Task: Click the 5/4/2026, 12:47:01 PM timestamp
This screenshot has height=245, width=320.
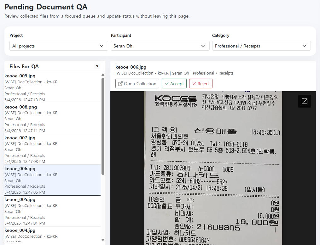Action: tap(25, 223)
